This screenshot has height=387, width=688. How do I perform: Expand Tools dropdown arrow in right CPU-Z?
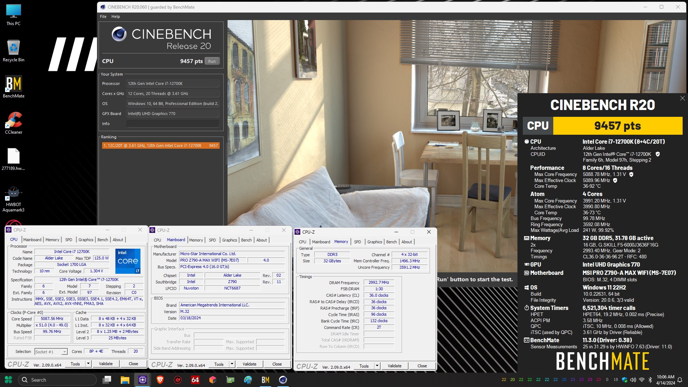click(x=377, y=366)
